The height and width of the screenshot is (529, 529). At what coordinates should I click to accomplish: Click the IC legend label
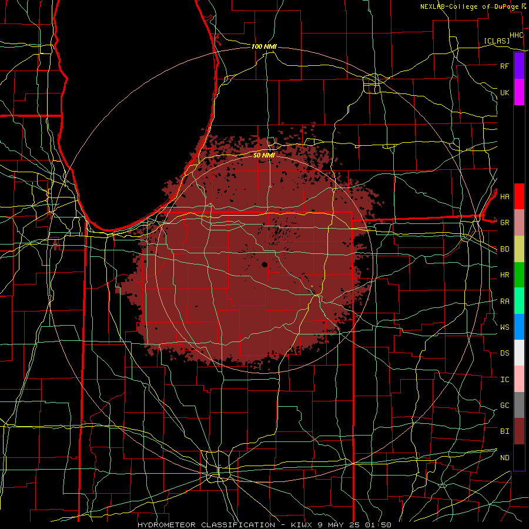[504, 380]
